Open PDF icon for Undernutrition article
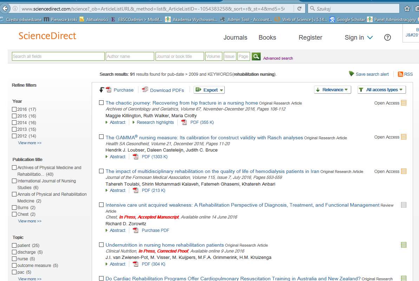The image size is (419, 281). tap(136, 264)
